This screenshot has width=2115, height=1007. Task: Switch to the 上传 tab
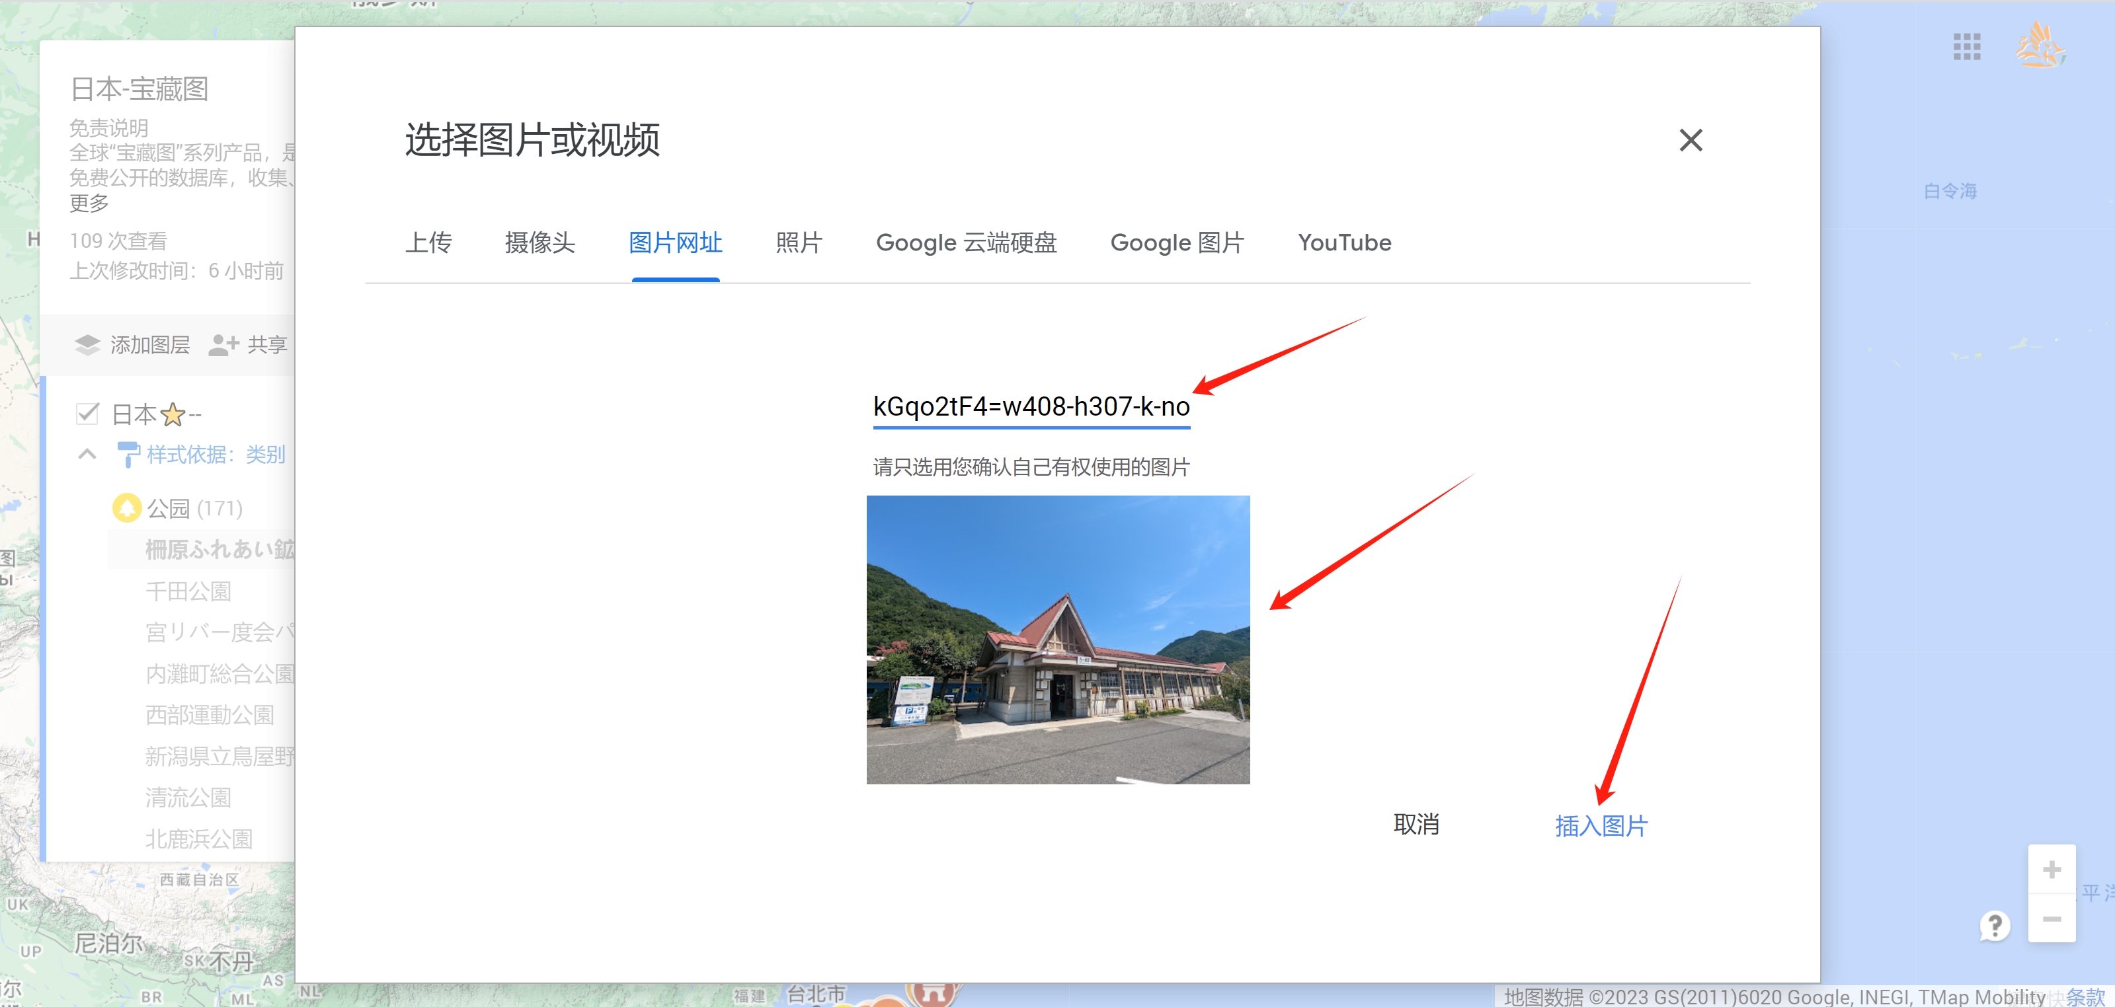click(x=428, y=243)
